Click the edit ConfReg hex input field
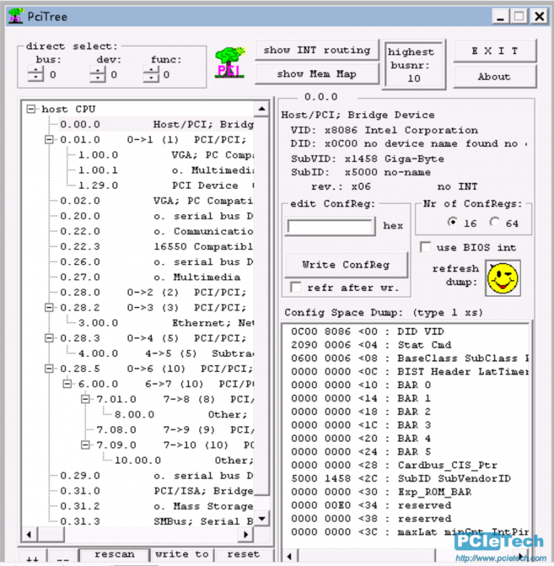Screen dimensions: 554x566 330,226
